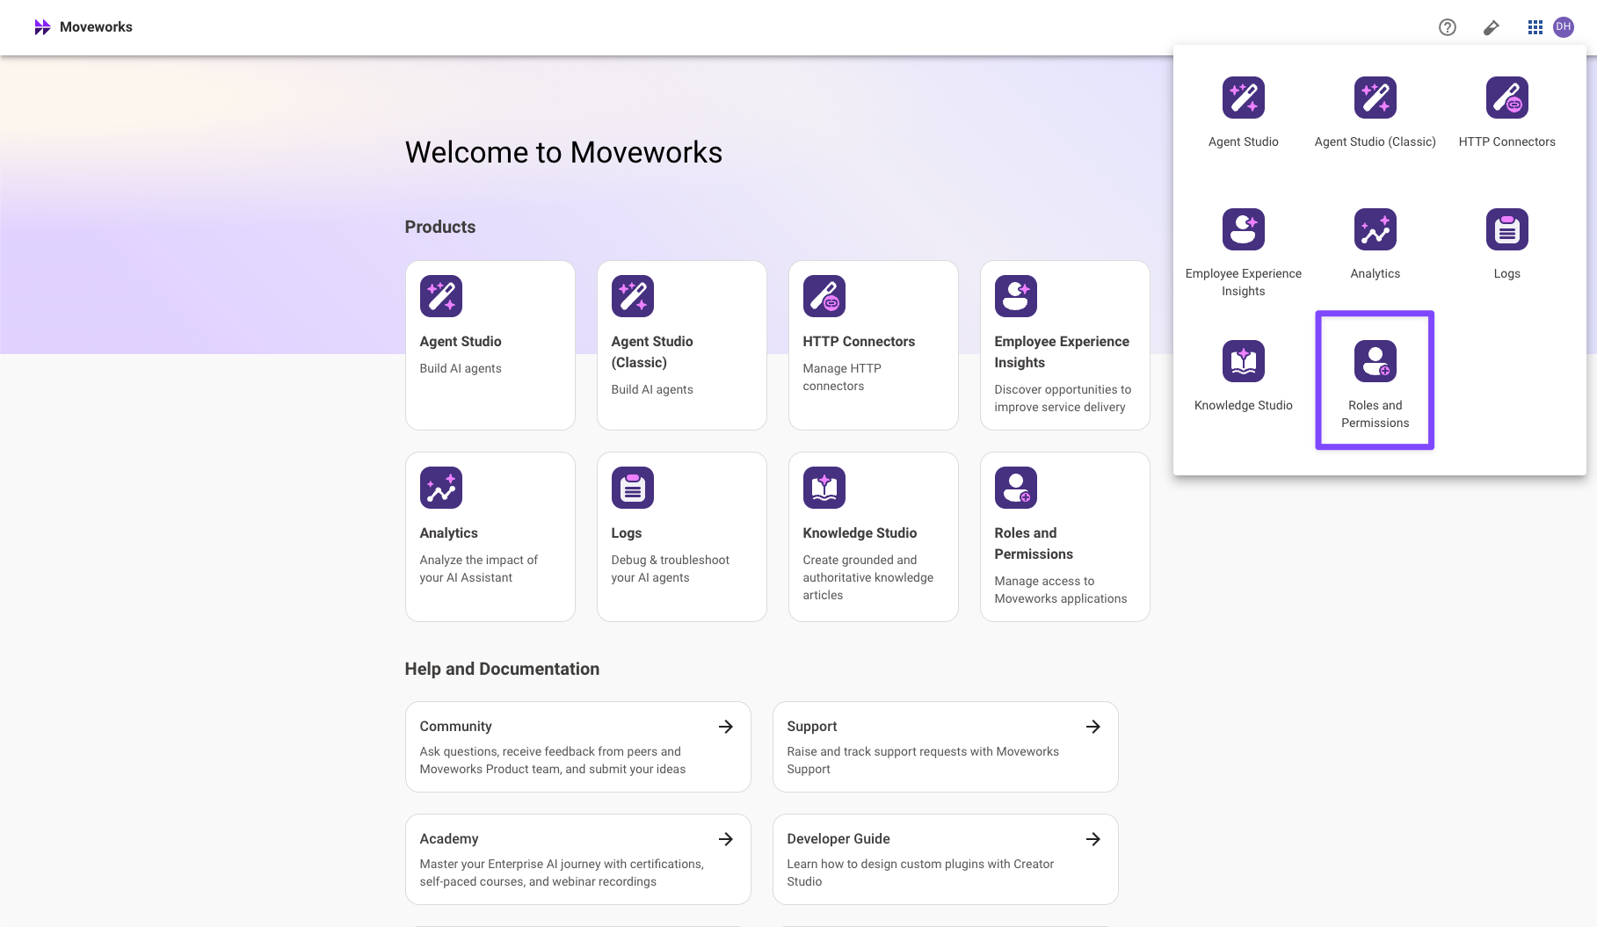Click the Agent Studio (Classic) card icon

pos(633,296)
